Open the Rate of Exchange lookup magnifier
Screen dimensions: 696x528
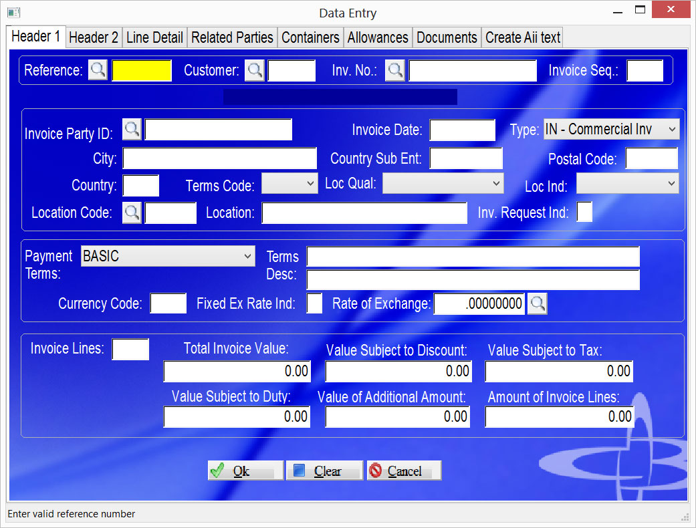[x=537, y=303]
